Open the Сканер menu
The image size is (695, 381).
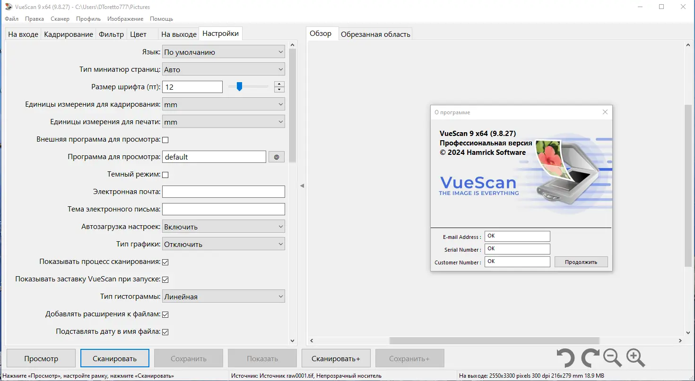coord(60,19)
